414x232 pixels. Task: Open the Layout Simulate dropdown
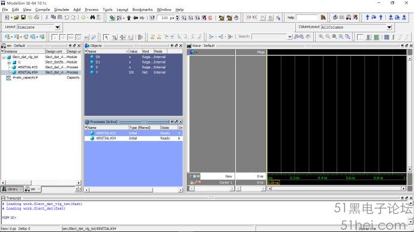coord(57,27)
